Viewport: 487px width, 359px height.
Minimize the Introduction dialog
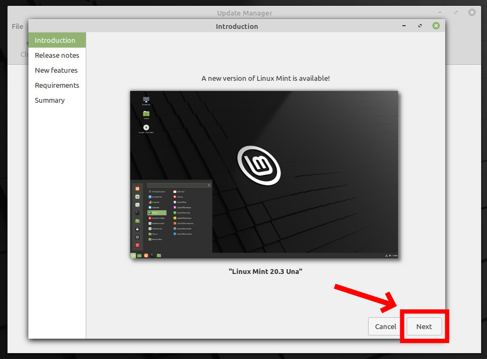pos(404,26)
